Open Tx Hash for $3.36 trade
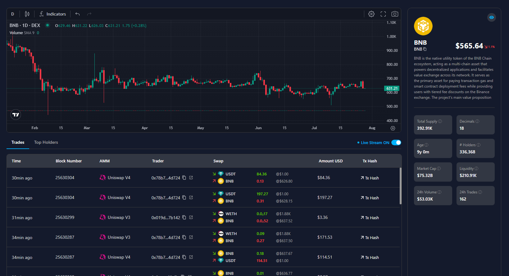509x276 pixels. [370, 218]
